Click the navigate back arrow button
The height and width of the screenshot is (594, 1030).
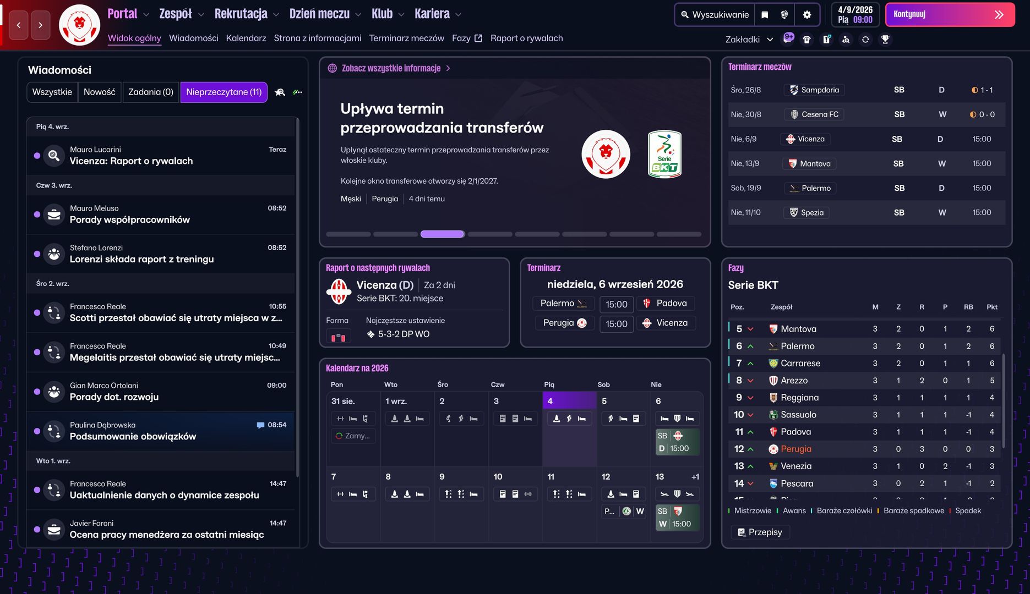19,25
